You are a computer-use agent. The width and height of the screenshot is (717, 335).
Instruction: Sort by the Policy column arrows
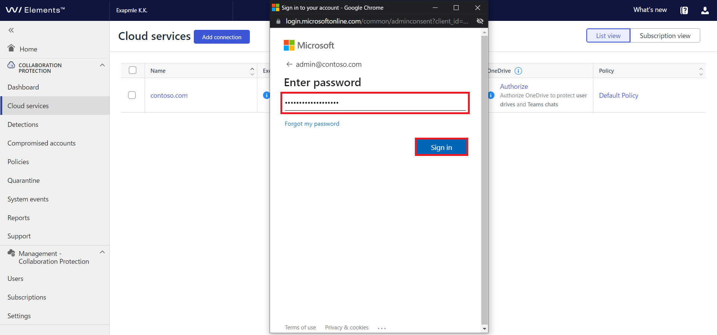[701, 71]
